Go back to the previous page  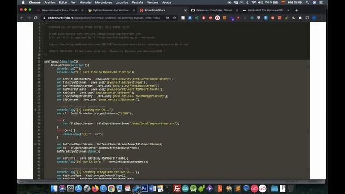[22, 18]
